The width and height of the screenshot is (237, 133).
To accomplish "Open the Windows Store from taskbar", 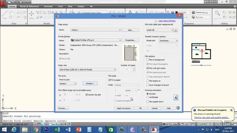I will 111,130.
